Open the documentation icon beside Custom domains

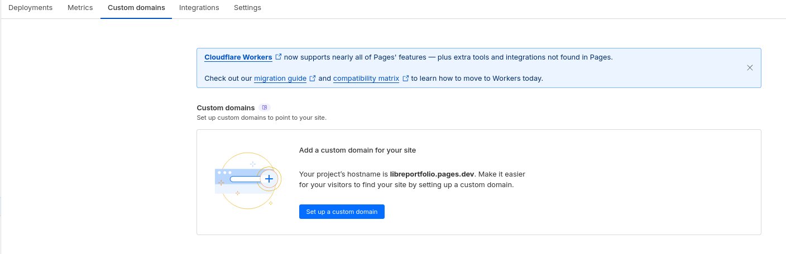265,108
